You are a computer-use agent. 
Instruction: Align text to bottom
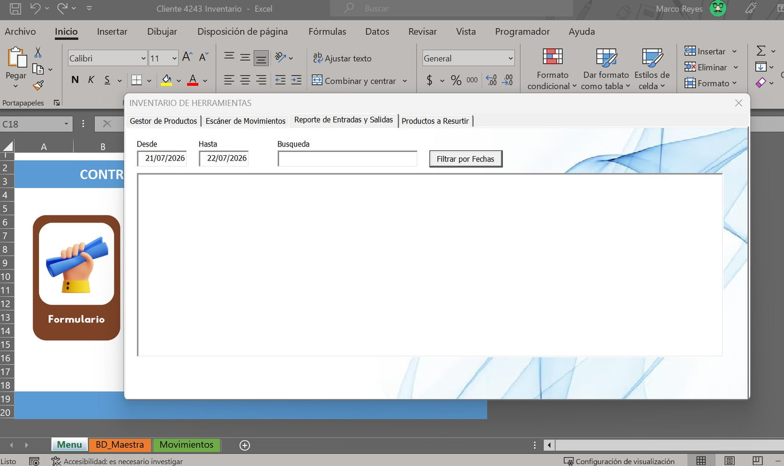(261, 58)
